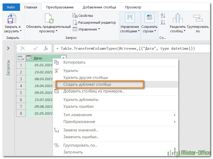Sort descending with the Z-A icon
Image resolution: width=213 pixels, height=159 pixels.
pyautogui.click(x=163, y=22)
